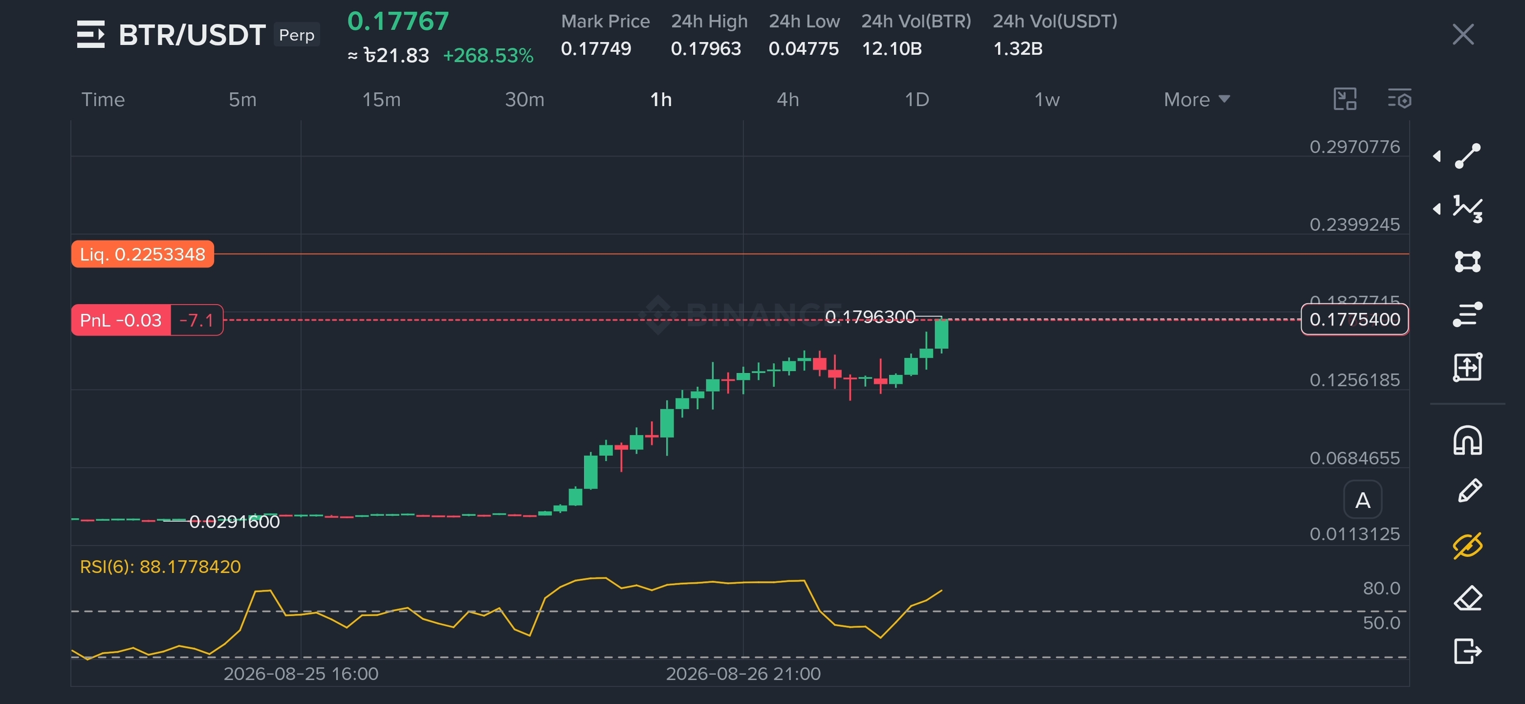Tap the last price 0.17767
The width and height of the screenshot is (1525, 704).
(398, 22)
